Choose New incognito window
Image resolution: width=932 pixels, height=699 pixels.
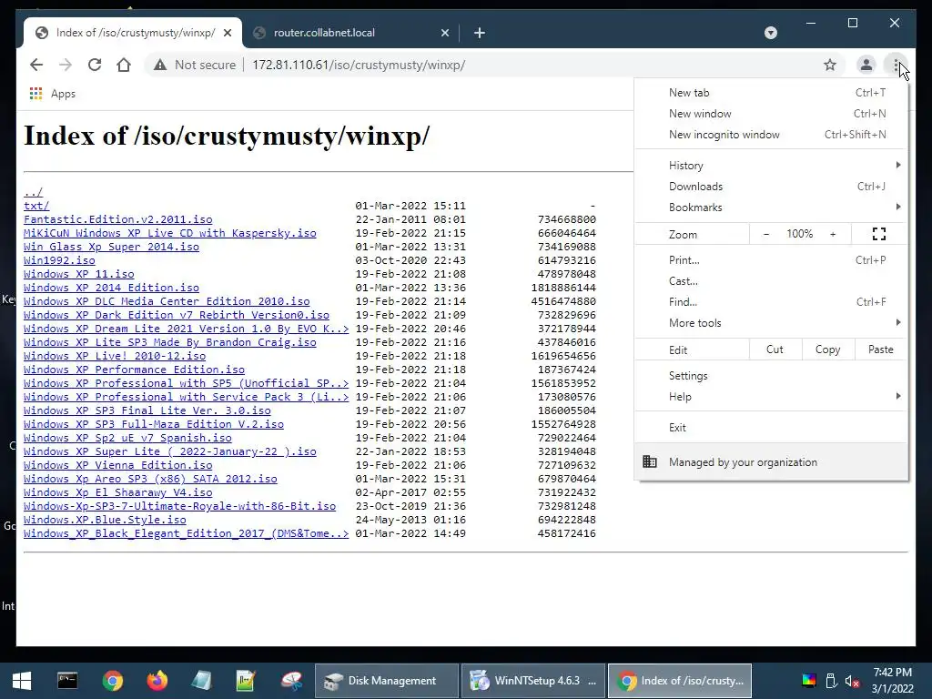(x=771, y=135)
